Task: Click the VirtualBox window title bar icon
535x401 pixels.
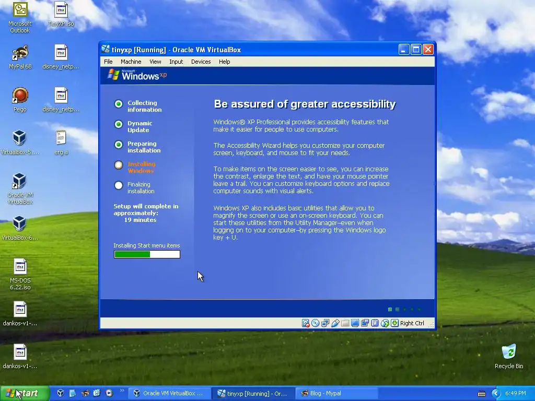Action: (x=106, y=49)
